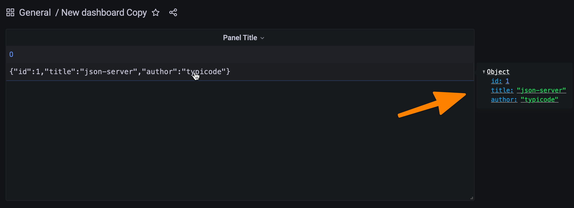Star the New dashboard Copy dashboard
The image size is (574, 208).
[x=156, y=12]
